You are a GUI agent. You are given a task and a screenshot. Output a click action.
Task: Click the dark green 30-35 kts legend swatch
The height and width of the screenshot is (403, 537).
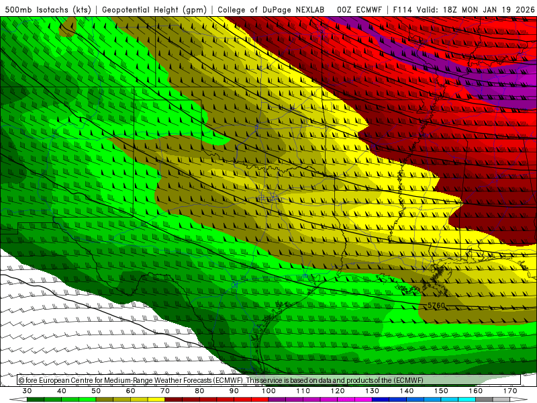pyautogui.click(x=36, y=400)
